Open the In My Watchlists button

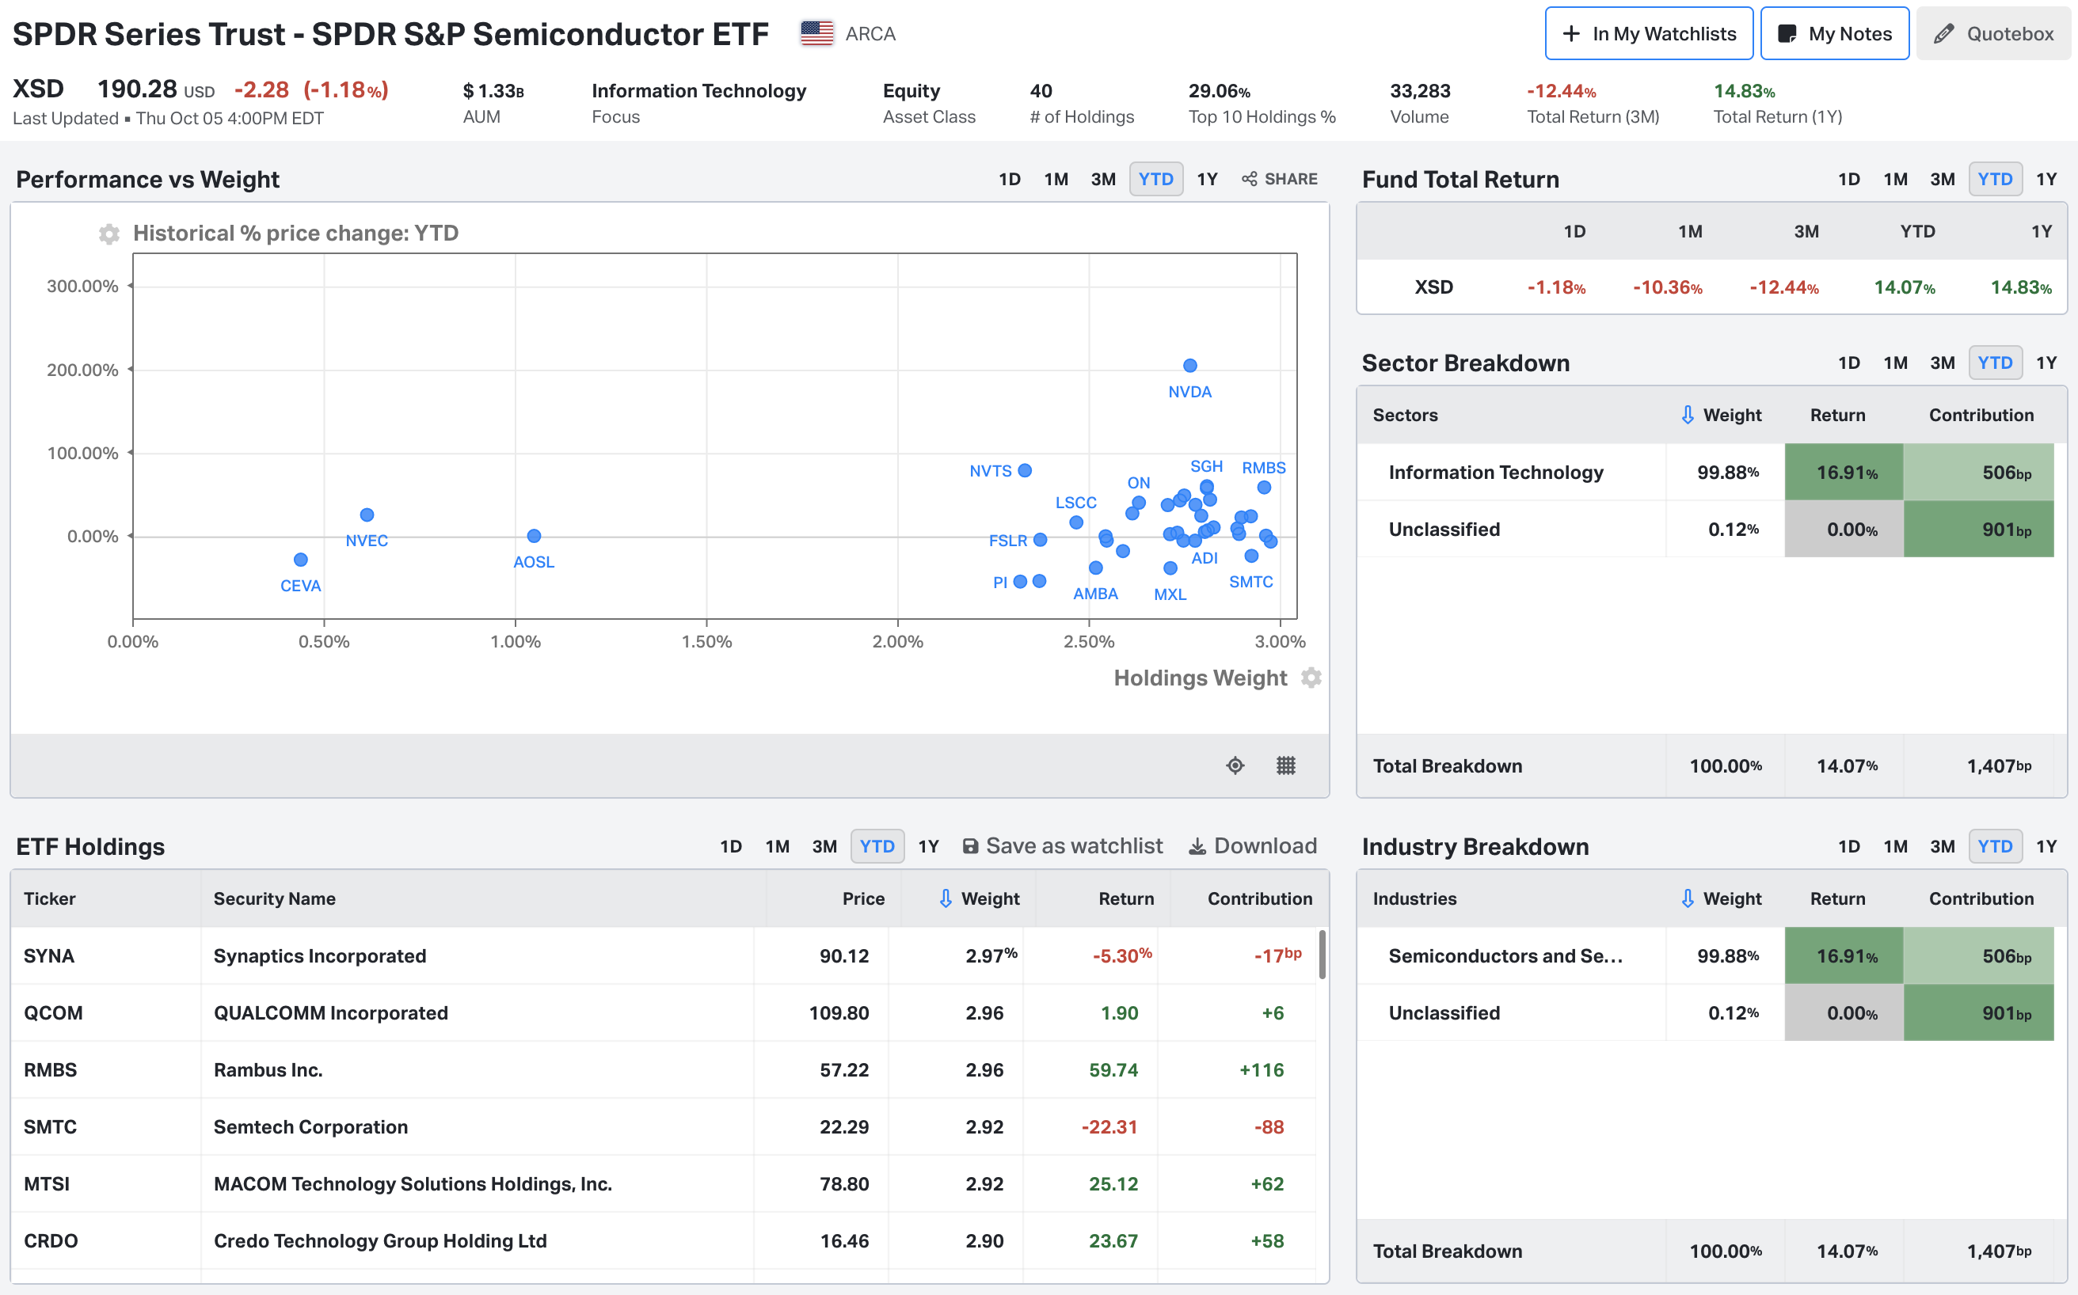click(1649, 33)
